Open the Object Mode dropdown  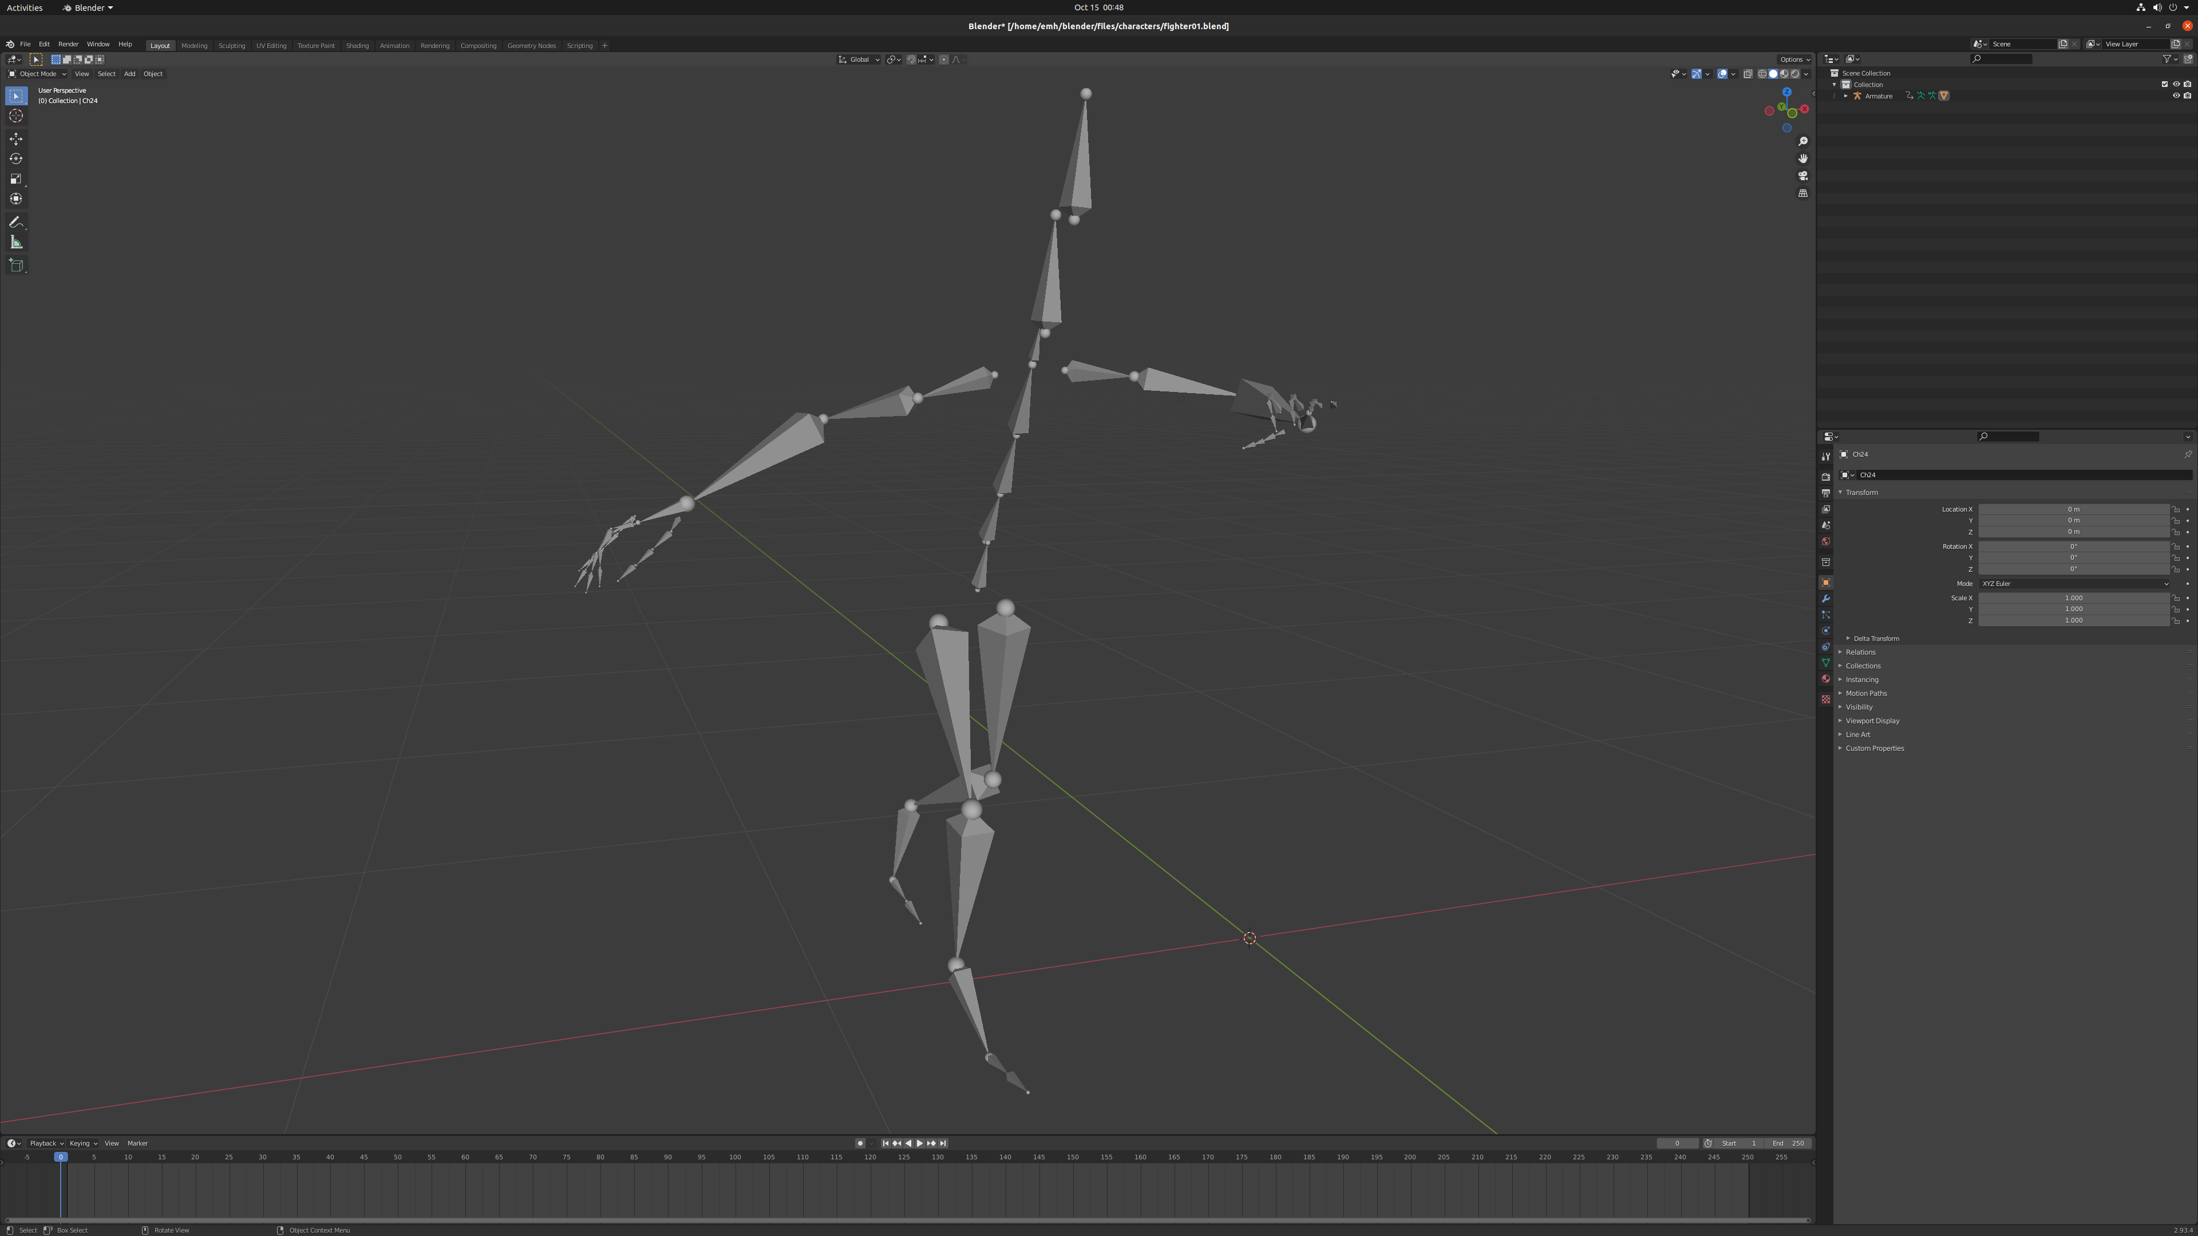point(37,74)
